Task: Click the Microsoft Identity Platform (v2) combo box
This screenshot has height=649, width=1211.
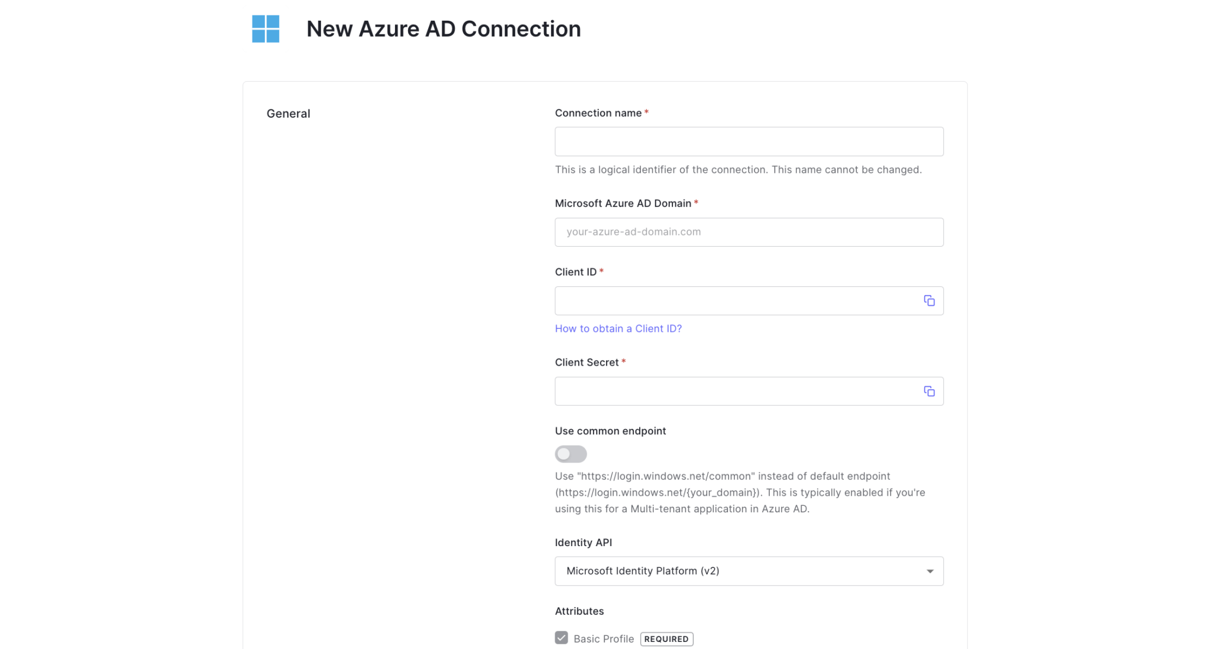Action: click(x=749, y=571)
